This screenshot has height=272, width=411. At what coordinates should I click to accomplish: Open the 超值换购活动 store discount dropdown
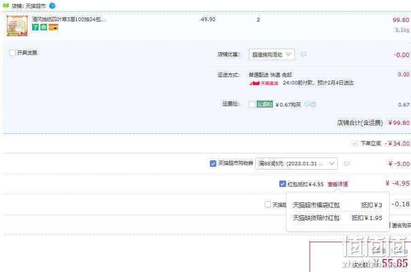click(271, 54)
